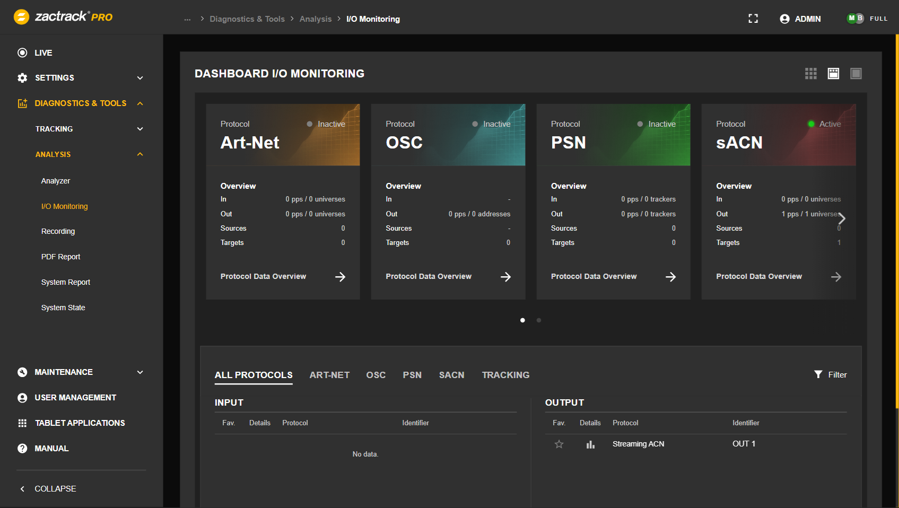Collapse Diagnostics & Tools chevron
This screenshot has height=508, width=899.
(x=140, y=103)
